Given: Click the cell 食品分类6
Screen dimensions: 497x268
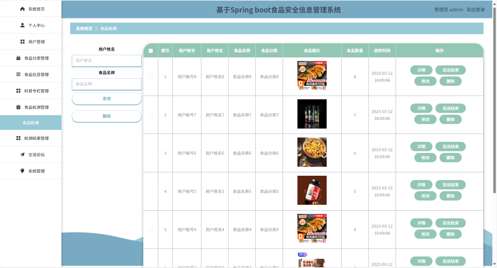Looking at the screenshot, I should [269, 153].
